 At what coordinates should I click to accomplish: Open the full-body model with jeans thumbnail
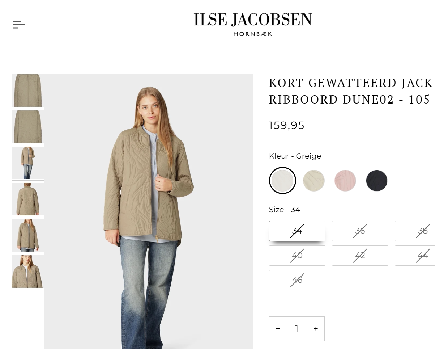point(28,163)
